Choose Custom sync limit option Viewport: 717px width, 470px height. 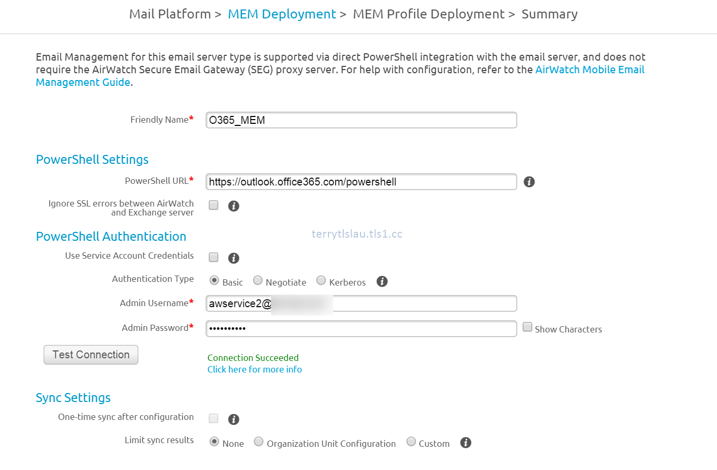click(x=411, y=442)
